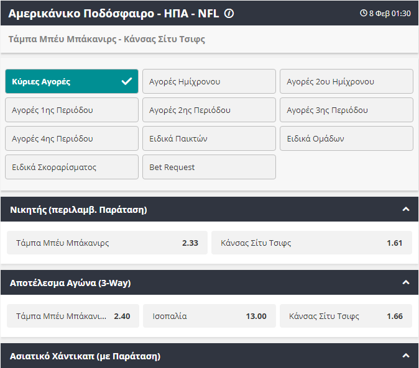Image resolution: width=419 pixels, height=368 pixels.
Task: Click the checkmark on Κύριες Αγορές
Action: [127, 81]
